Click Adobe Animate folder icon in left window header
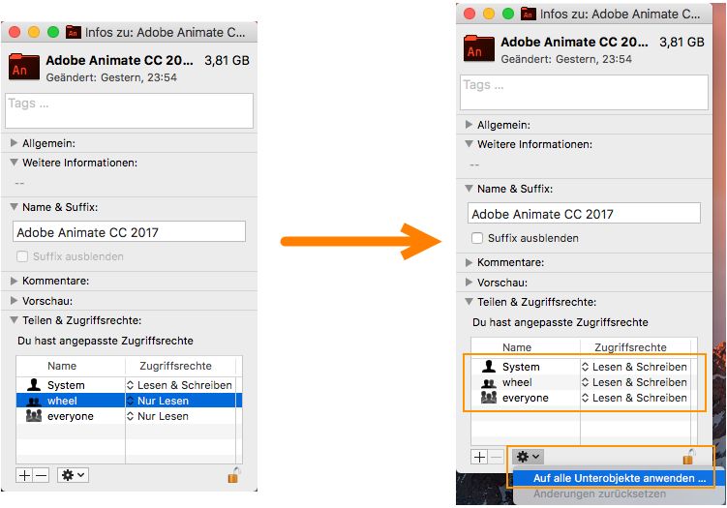 pyautogui.click(x=23, y=67)
